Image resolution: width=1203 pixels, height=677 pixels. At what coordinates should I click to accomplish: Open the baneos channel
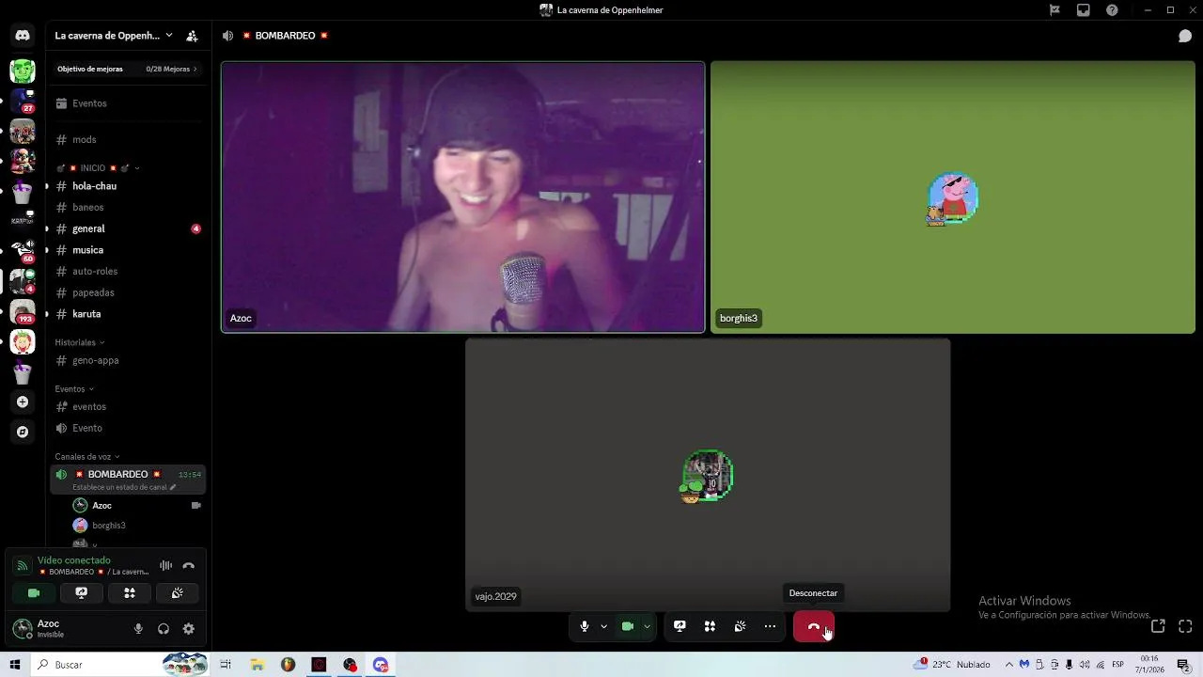[x=128, y=207]
